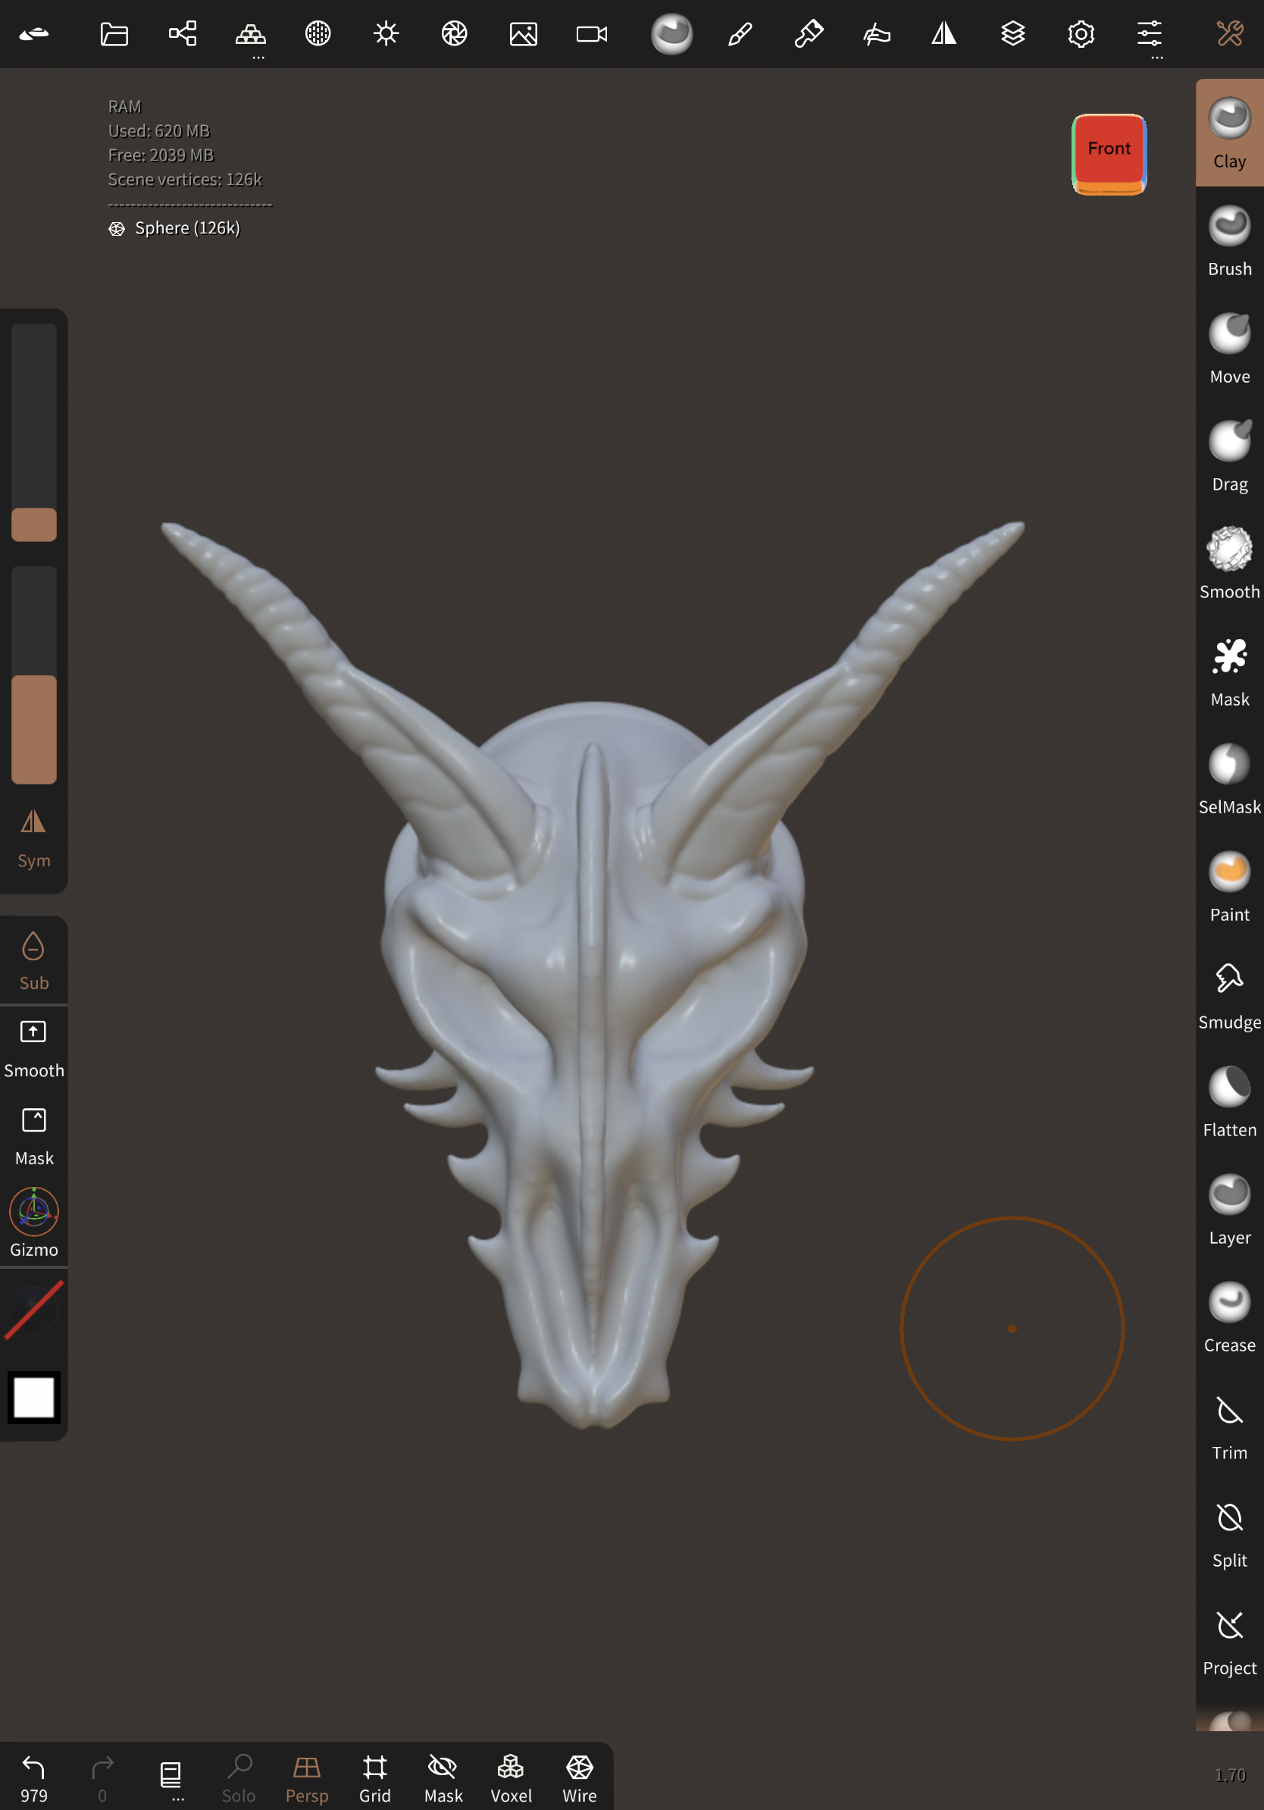Select the Sphere (126k) scene object
The image size is (1264, 1810).
[x=186, y=227]
